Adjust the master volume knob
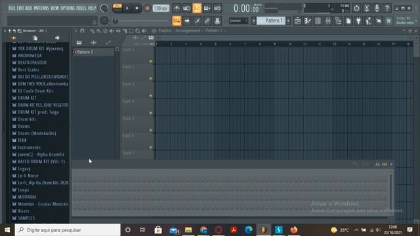The image size is (420, 236). click(104, 9)
